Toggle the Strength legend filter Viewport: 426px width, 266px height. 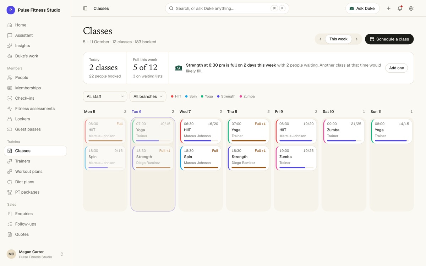(226, 96)
